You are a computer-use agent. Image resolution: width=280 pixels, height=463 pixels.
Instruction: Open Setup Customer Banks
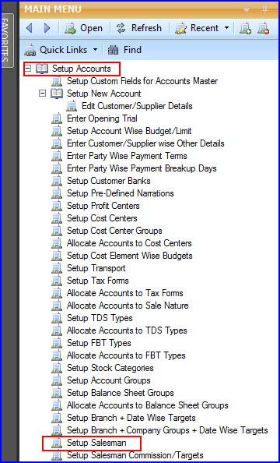109,181
